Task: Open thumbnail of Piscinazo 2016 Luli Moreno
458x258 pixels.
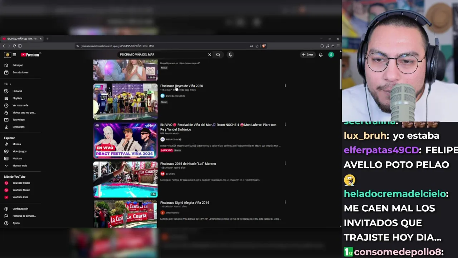Action: (125, 180)
